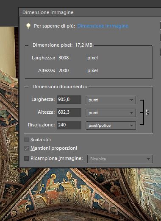Viewport: 161px width, 221px height.
Task: Open the Larghezza units dropdown (punti)
Action: pyautogui.click(x=111, y=100)
